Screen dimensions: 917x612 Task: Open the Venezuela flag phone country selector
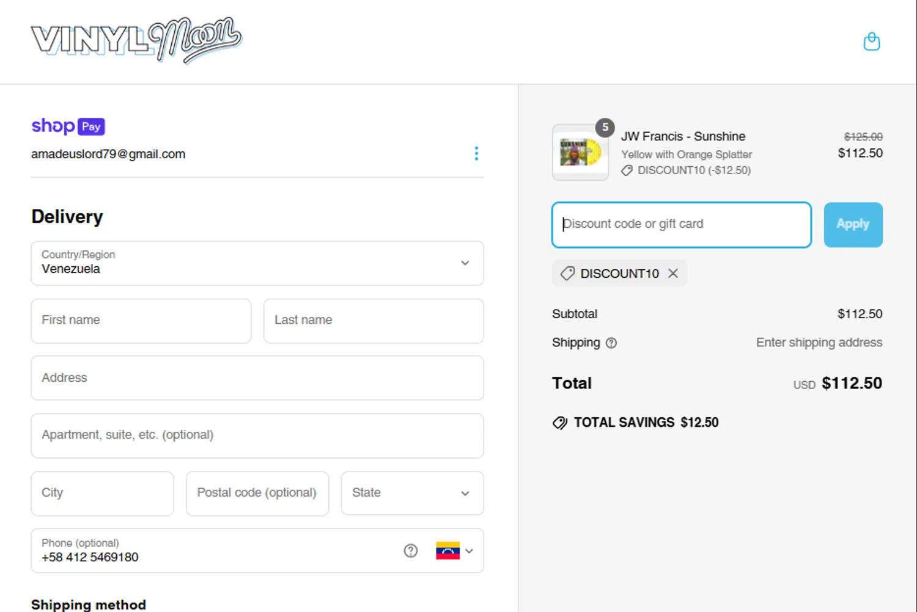click(455, 551)
